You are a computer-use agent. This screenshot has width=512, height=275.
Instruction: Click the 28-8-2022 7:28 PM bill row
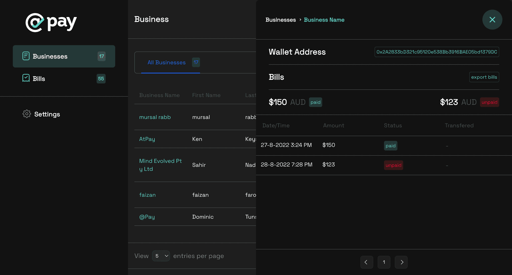click(384, 165)
